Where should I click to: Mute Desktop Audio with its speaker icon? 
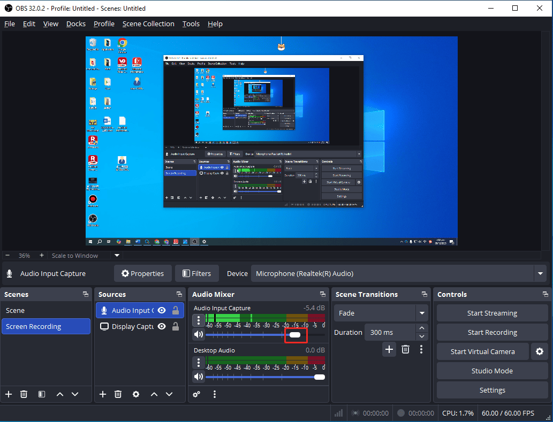198,377
